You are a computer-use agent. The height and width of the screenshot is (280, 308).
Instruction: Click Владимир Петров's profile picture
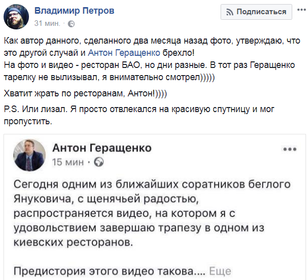(x=17, y=17)
